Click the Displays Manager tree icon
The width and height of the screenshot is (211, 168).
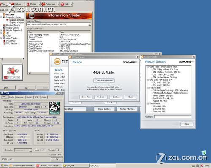(x=4, y=25)
